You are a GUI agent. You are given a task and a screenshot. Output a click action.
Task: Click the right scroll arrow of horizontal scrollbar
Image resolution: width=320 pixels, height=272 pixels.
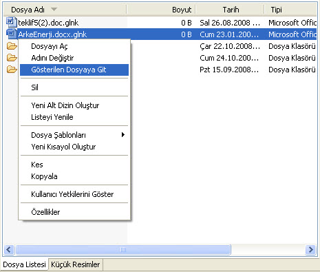click(x=311, y=249)
